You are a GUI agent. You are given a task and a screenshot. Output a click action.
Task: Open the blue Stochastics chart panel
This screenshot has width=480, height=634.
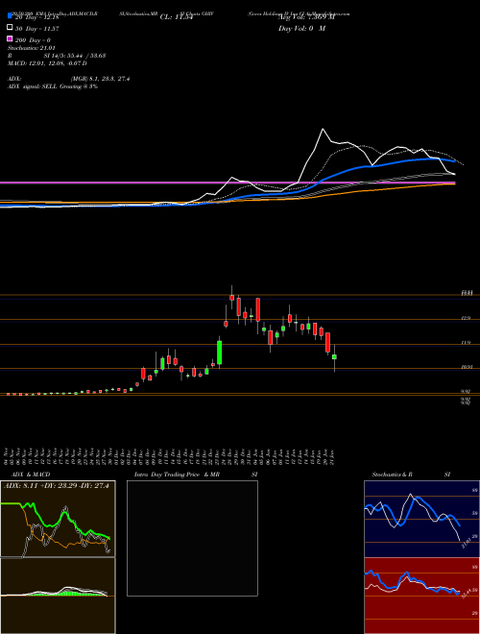coord(421,519)
